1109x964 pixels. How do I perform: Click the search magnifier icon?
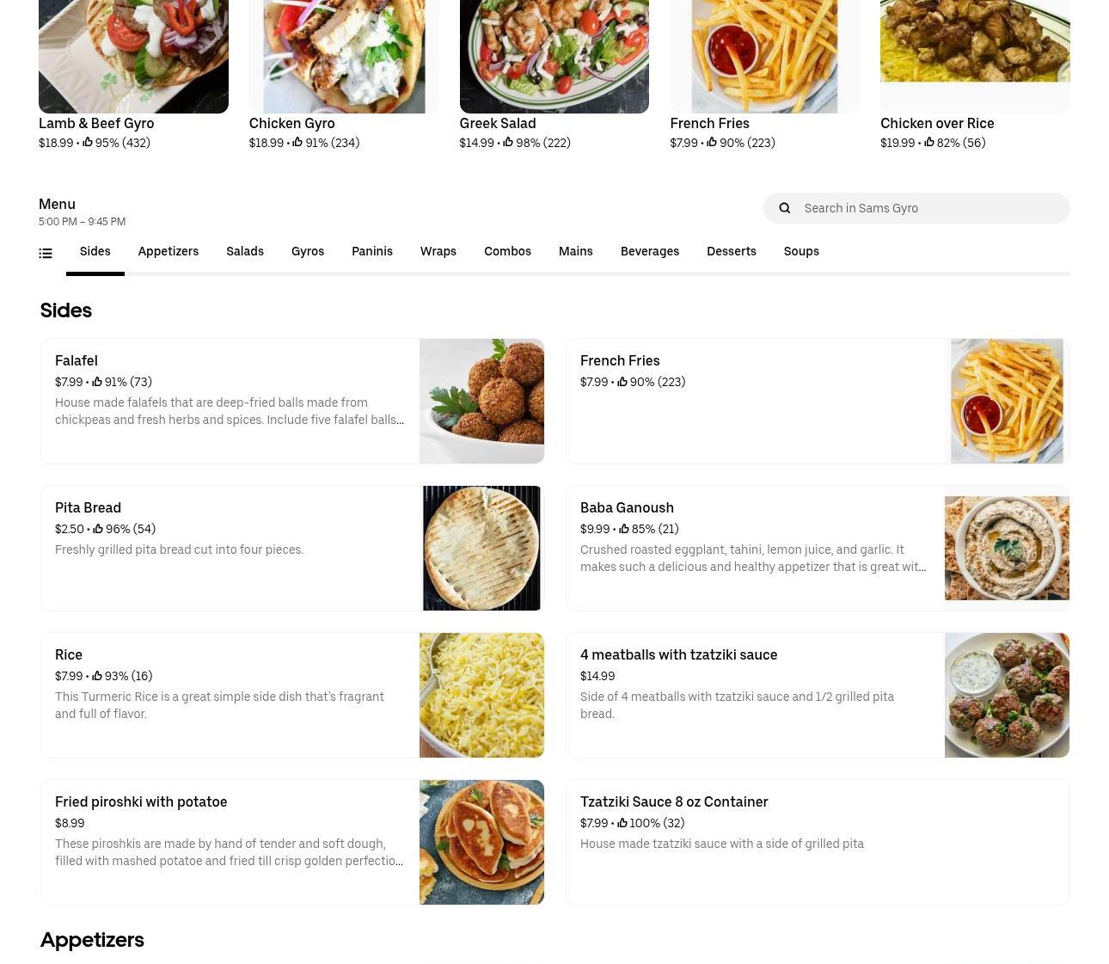pyautogui.click(x=784, y=208)
